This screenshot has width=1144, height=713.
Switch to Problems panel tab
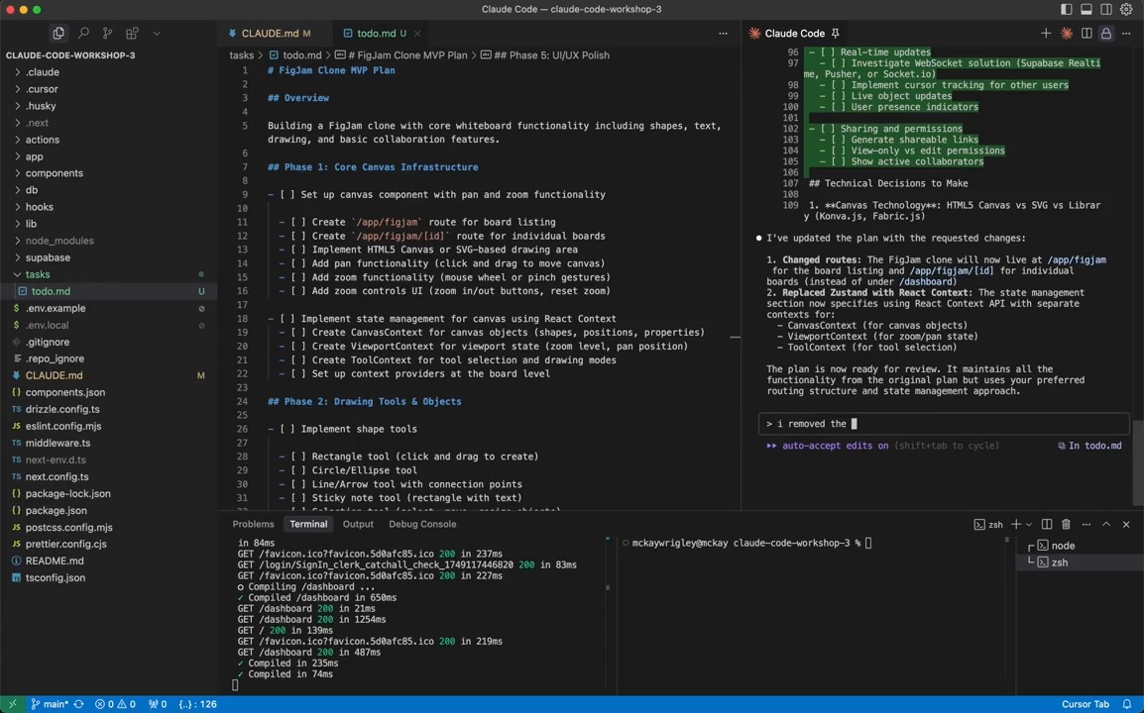(x=253, y=524)
